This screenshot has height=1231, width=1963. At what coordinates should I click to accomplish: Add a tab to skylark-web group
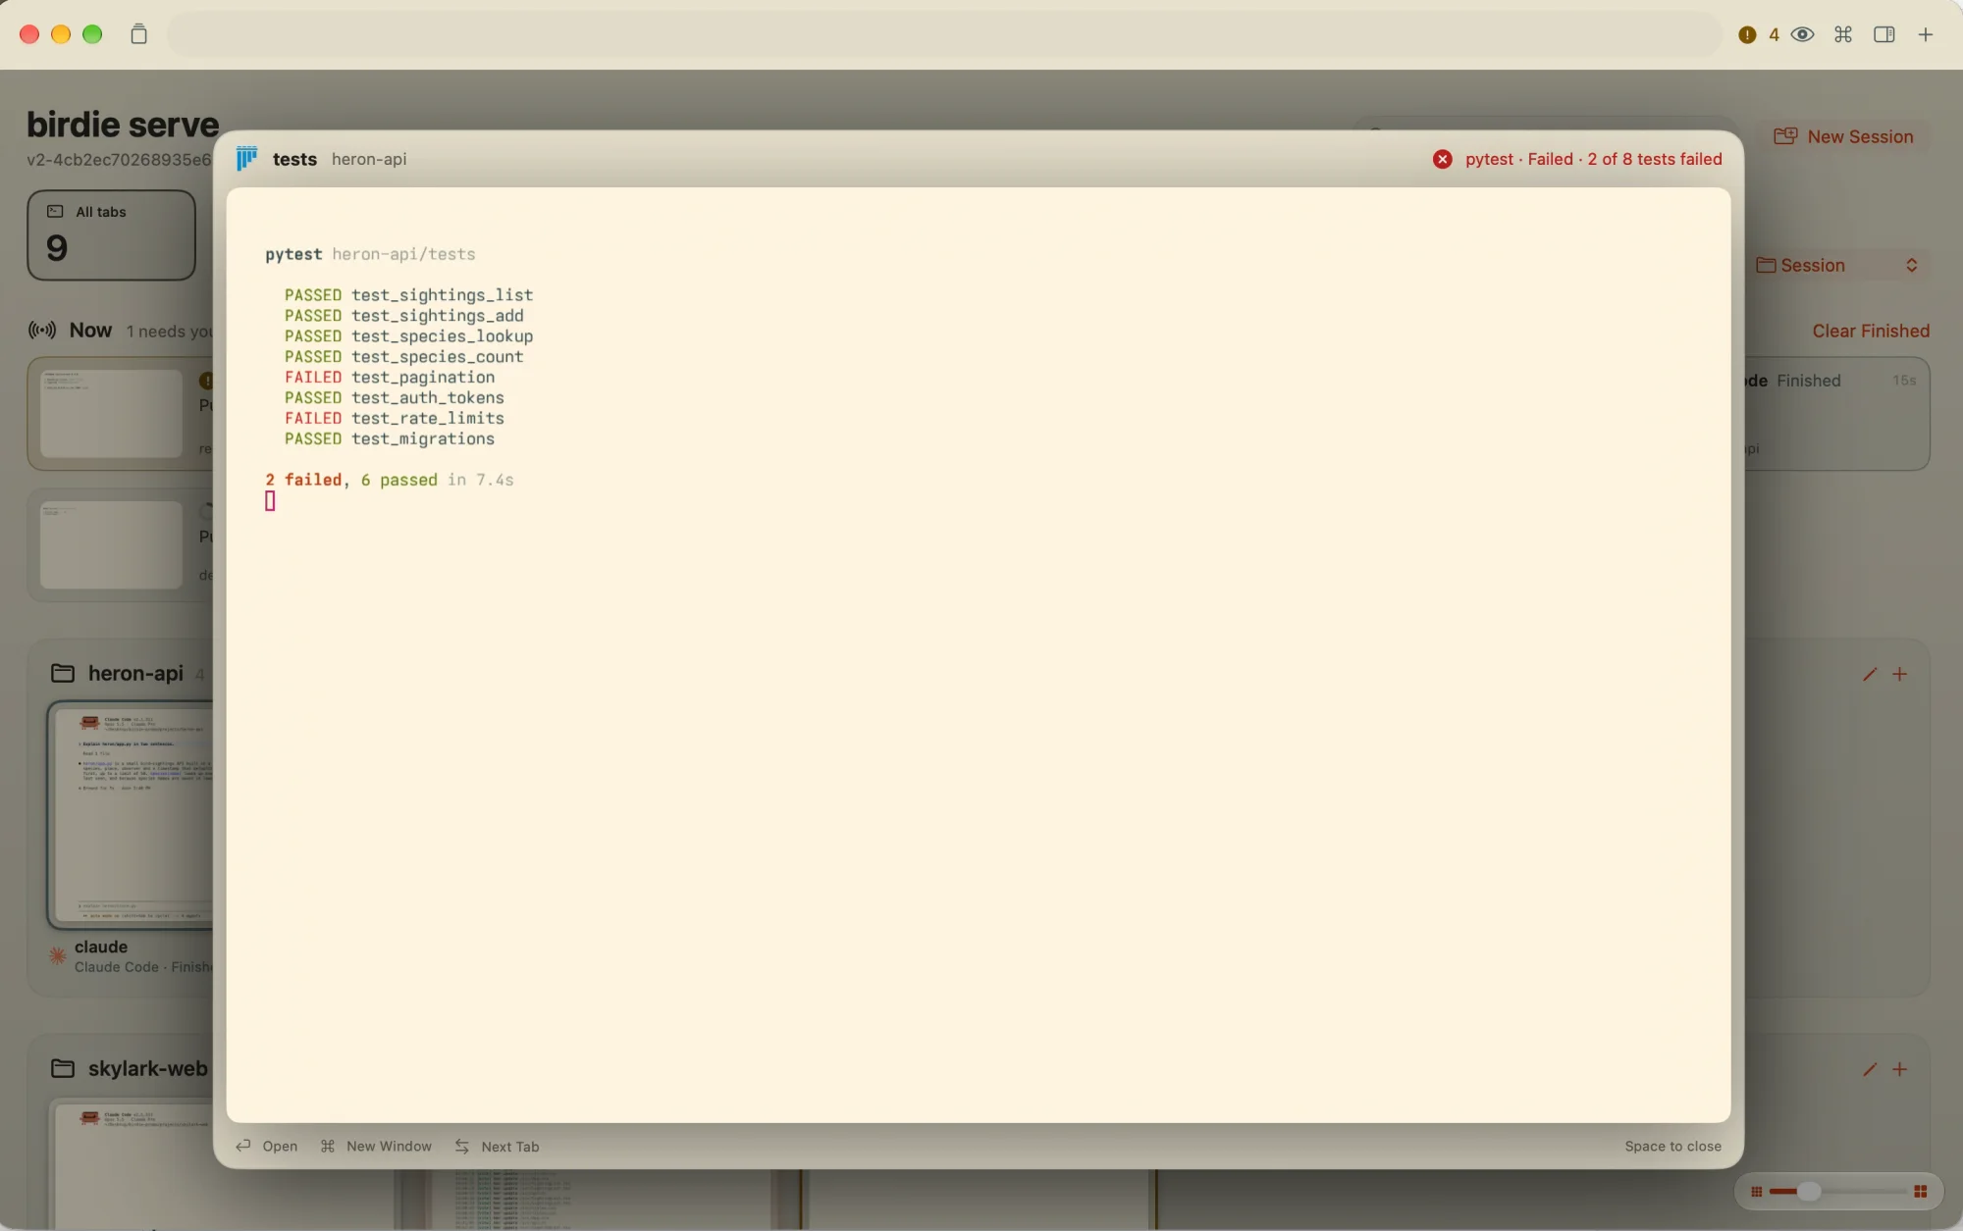[1900, 1069]
